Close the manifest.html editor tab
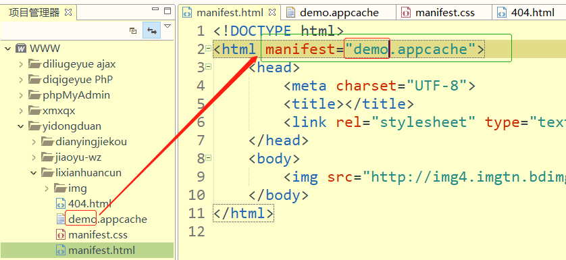 click(x=273, y=13)
